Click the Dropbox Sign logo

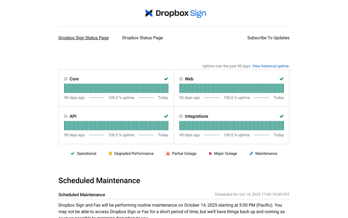click(x=176, y=13)
